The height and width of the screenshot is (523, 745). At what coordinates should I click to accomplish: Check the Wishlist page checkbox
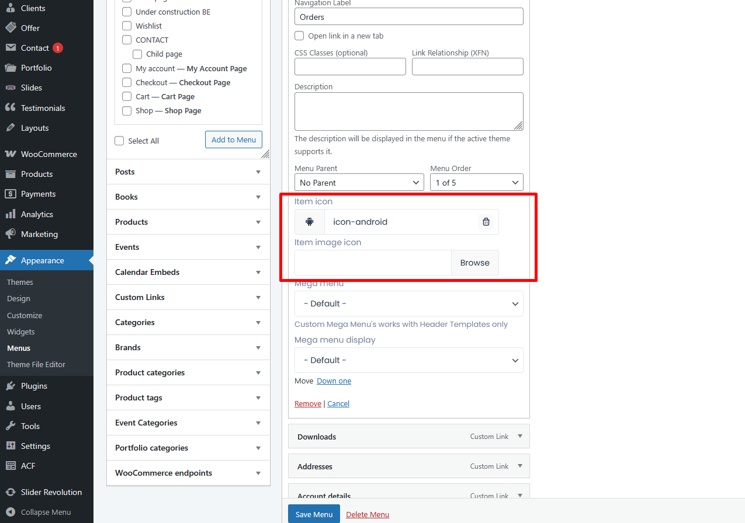coord(127,26)
